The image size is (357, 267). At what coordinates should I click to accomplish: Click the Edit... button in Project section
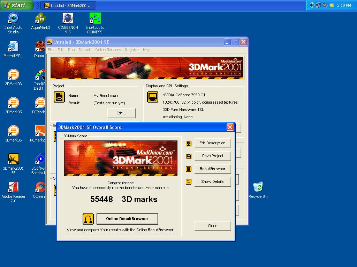click(121, 113)
